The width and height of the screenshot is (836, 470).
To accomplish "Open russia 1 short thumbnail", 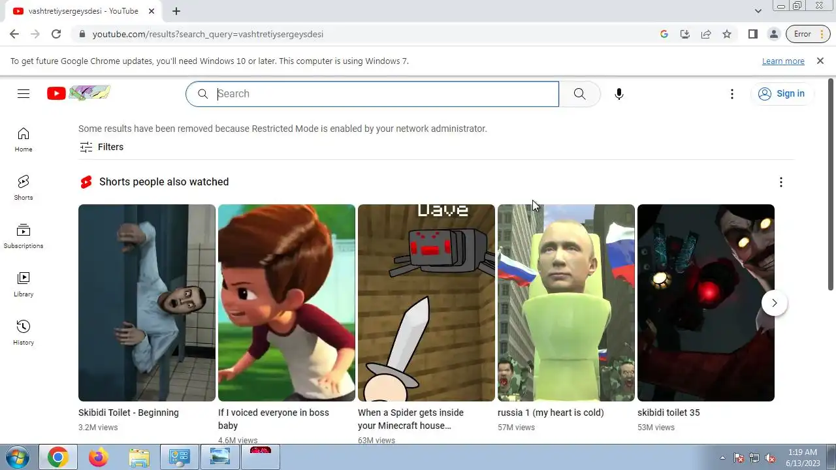I will [566, 303].
